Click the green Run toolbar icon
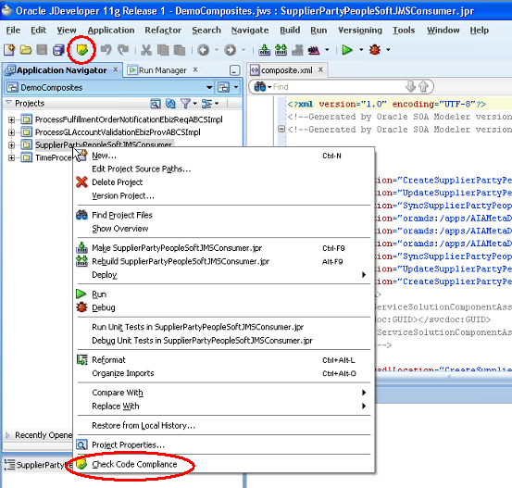Screen dimensions: 512x488 coord(347,50)
